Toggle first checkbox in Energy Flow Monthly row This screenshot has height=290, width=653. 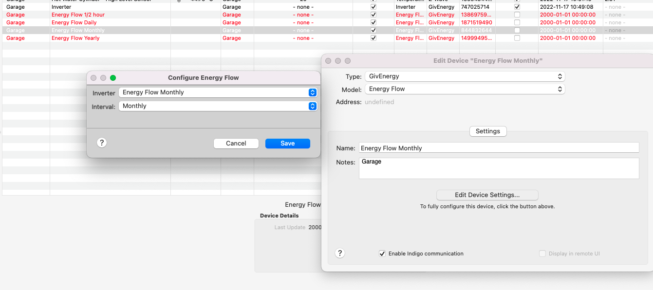click(373, 30)
